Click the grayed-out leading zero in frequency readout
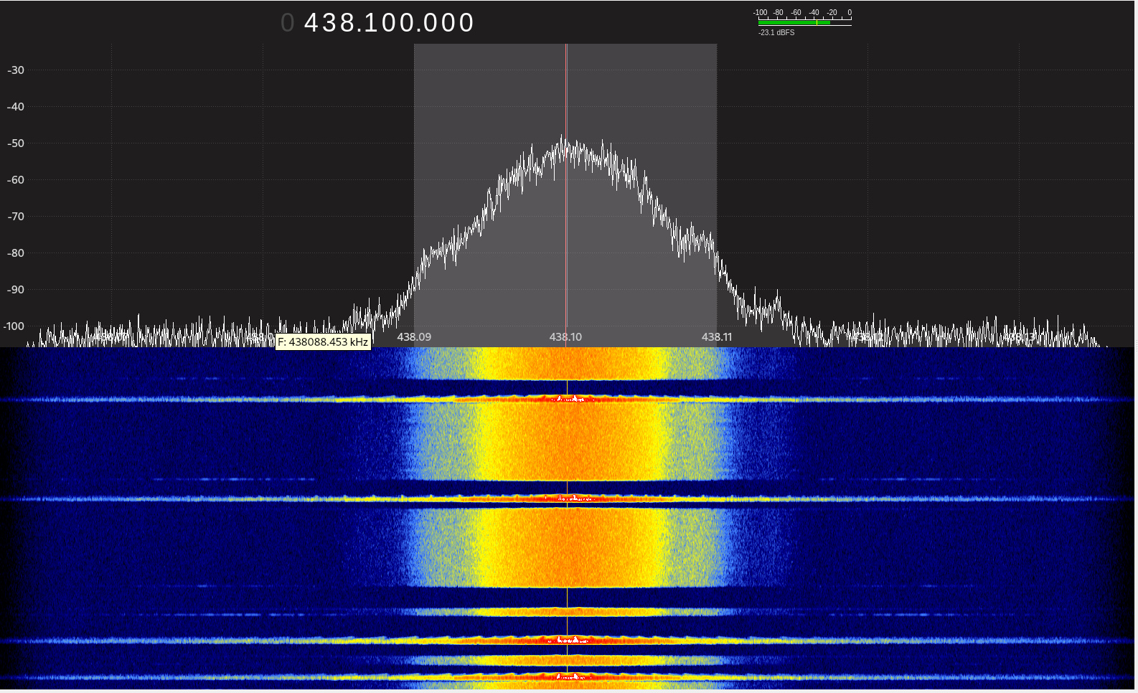 [288, 23]
